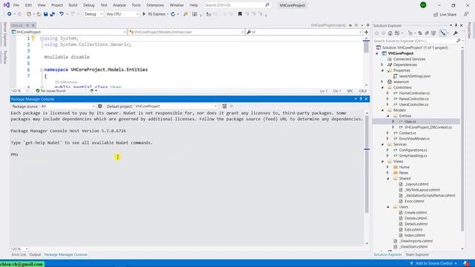
Task: Toggle auto-hide pin for Solution Explorer
Action: point(456,25)
